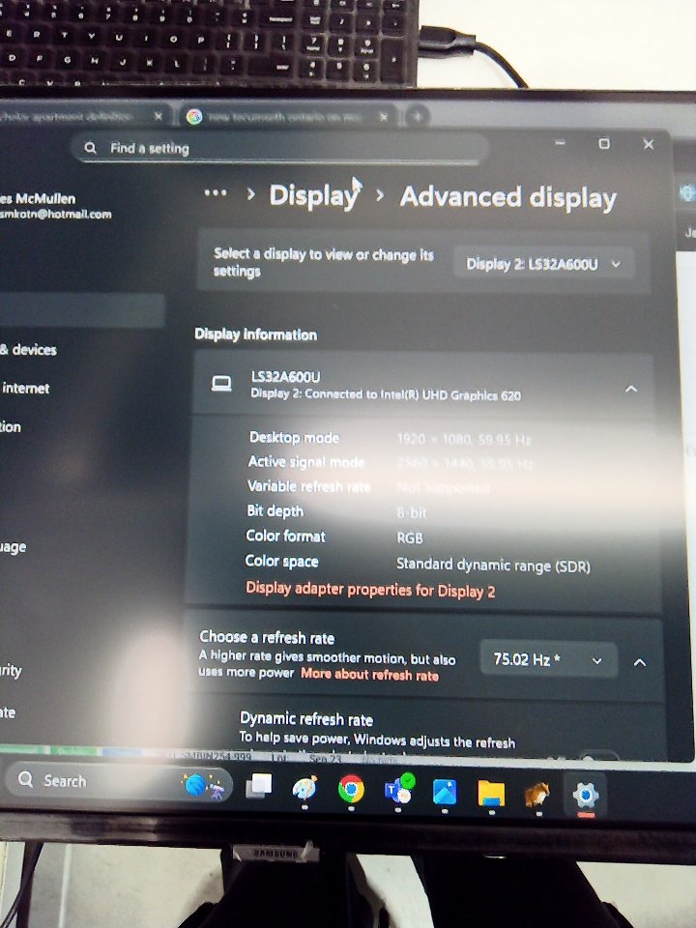696x928 pixels.
Task: Click the Desktop mode value 1920 × 1080
Action: pyautogui.click(x=463, y=439)
